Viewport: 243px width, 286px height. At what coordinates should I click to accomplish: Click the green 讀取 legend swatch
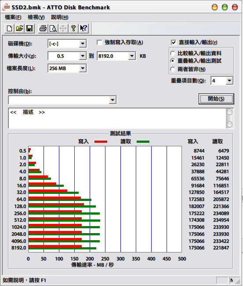[x=143, y=142]
